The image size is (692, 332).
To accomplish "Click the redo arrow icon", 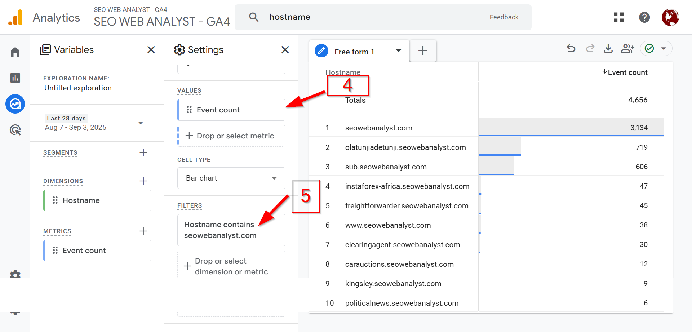I will (x=590, y=48).
